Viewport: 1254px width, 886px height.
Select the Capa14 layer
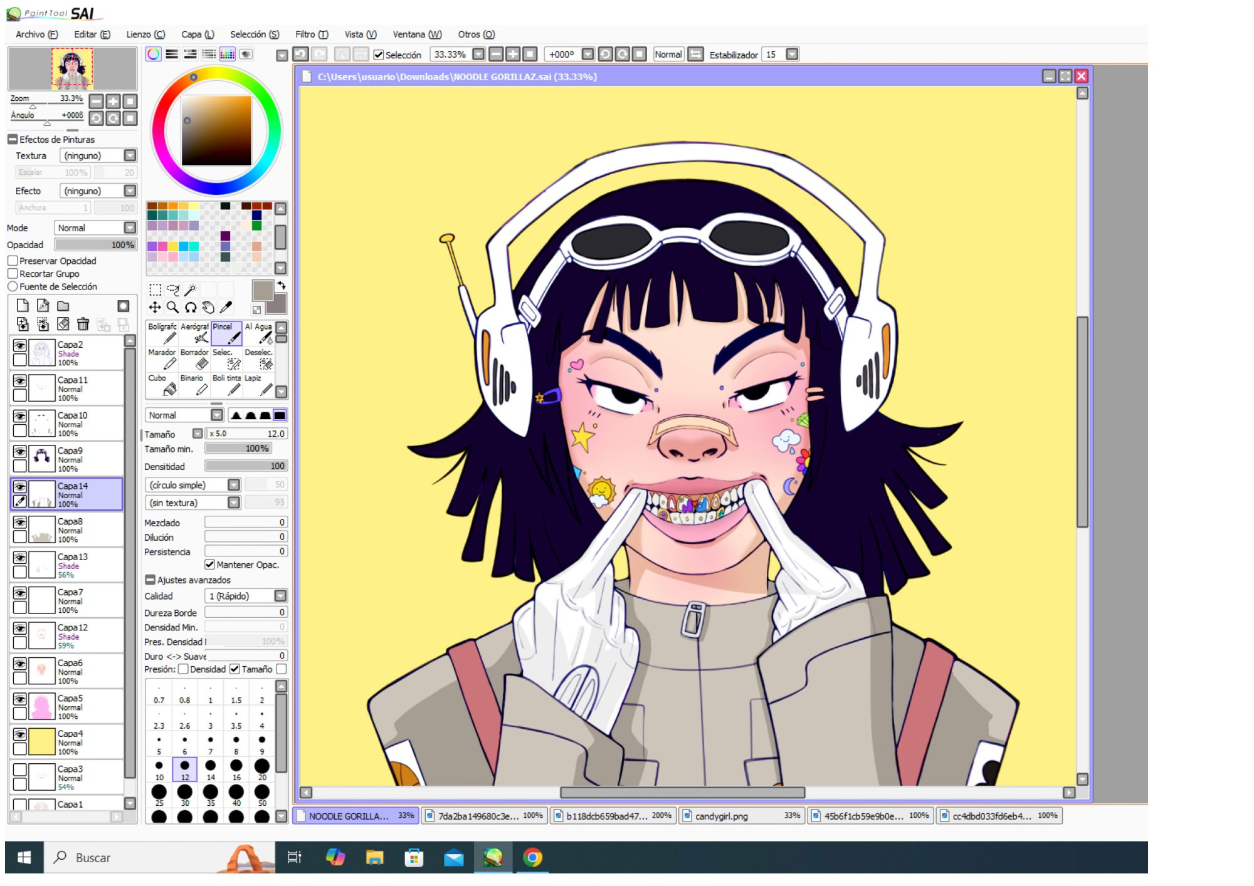[x=66, y=494]
